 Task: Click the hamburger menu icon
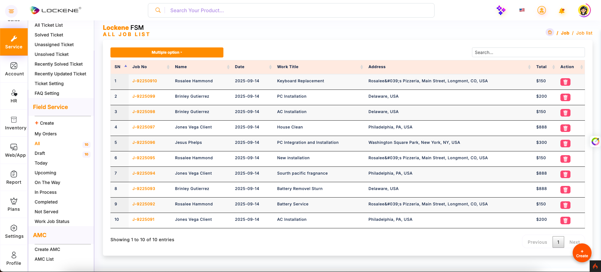[11, 11]
